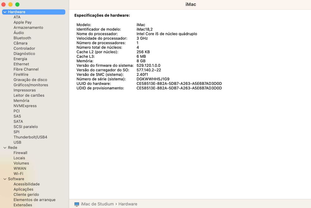Collapse the Software section chevron

(x=5, y=179)
